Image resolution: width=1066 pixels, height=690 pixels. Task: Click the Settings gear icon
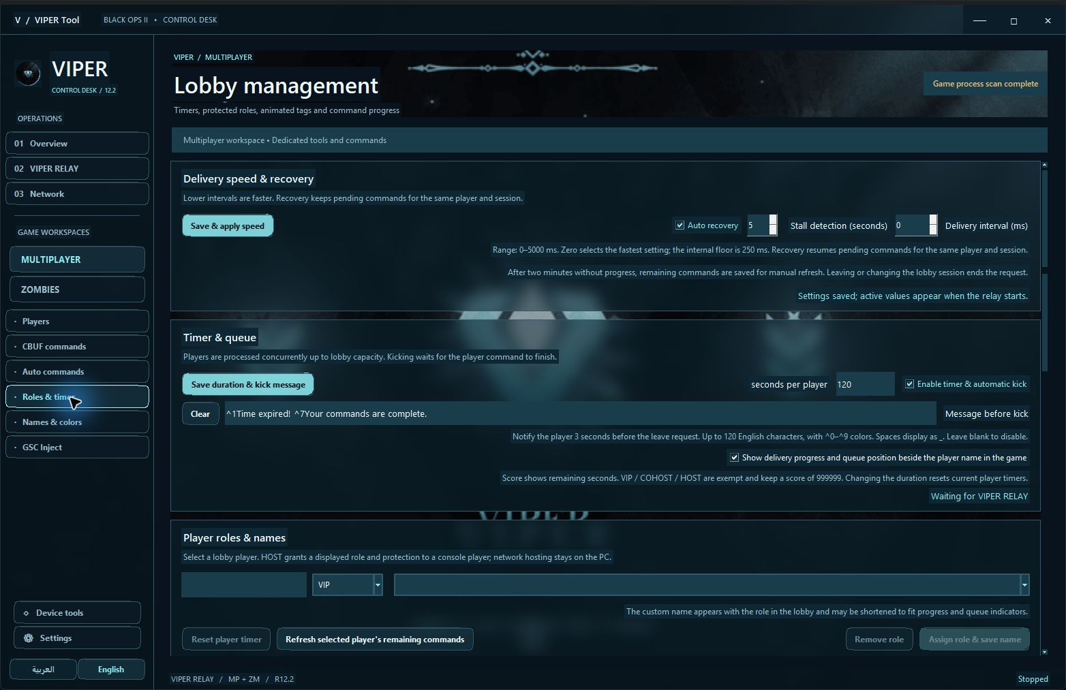click(x=28, y=638)
